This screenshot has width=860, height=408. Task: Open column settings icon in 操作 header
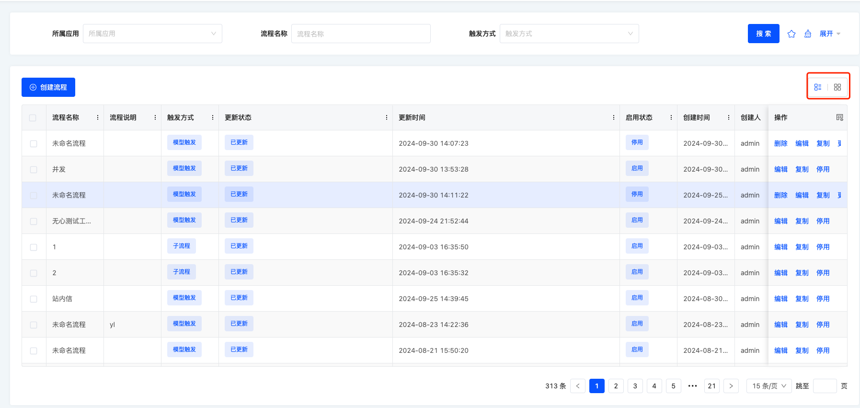[839, 117]
